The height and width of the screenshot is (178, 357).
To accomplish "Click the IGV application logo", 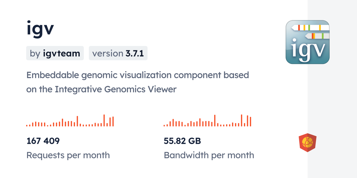I will pos(307,42).
